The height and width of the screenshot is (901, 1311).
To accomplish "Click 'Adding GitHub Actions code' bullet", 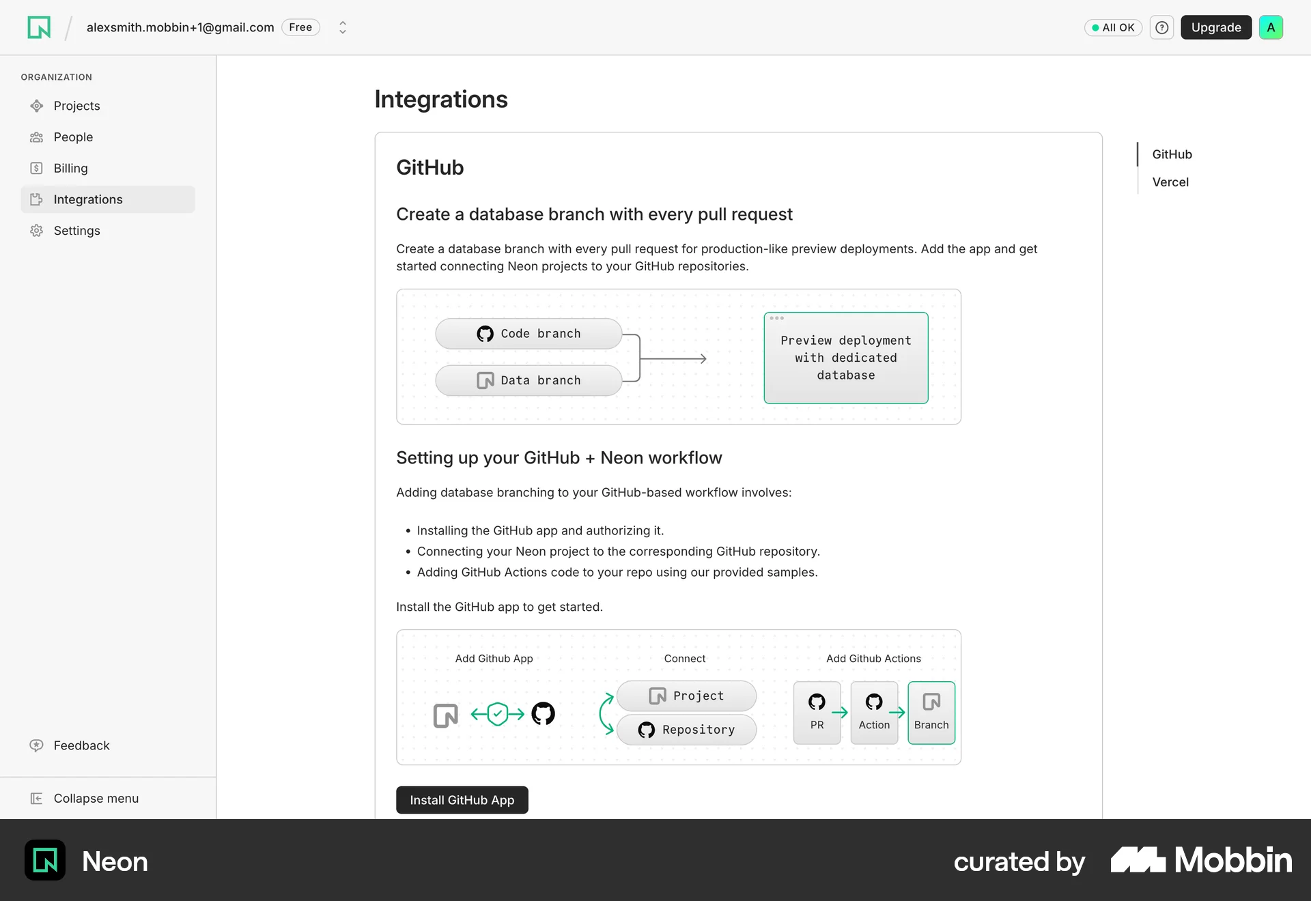I will [617, 572].
